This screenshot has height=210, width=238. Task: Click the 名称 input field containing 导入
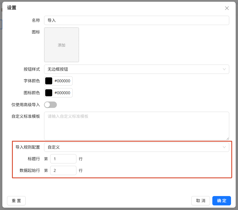point(136,20)
